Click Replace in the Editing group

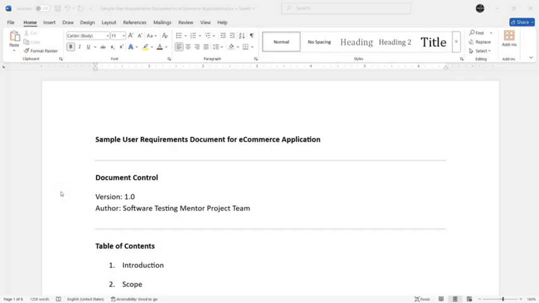click(x=480, y=42)
